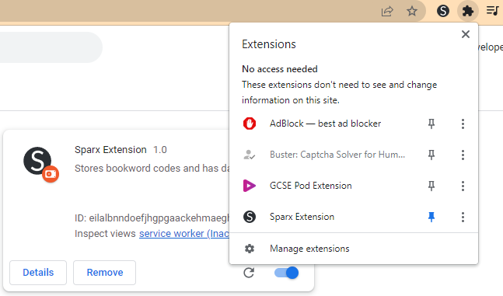Open the media control playlist icon
This screenshot has height=296, width=503.
pyautogui.click(x=492, y=11)
